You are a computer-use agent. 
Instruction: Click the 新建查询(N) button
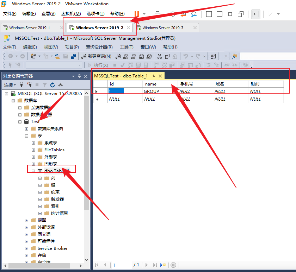[x=96, y=56]
